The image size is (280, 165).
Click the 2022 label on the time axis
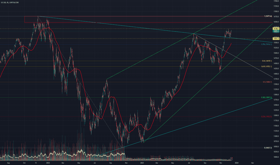pos(48,163)
